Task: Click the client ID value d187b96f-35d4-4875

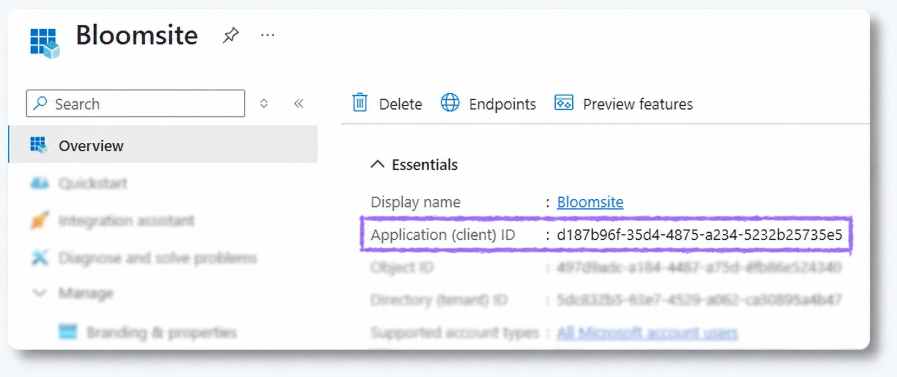Action: [699, 235]
